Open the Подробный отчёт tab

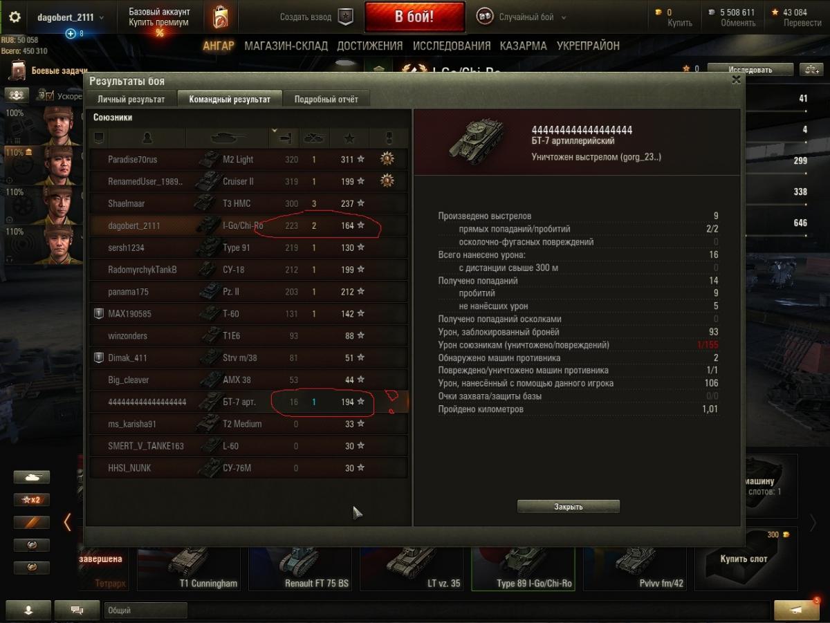326,99
